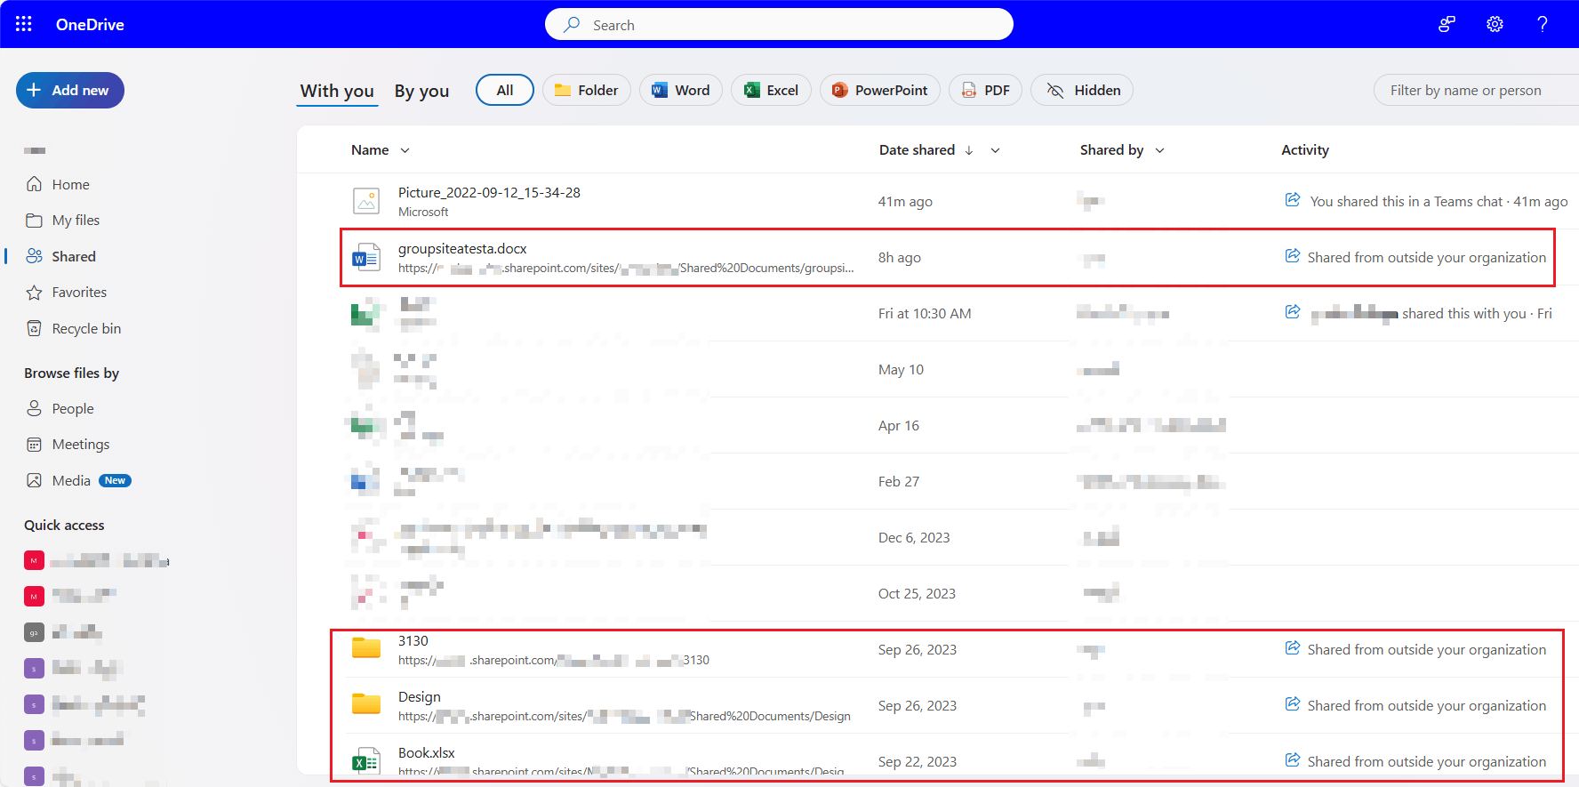Filter shared items by Folder
Viewport: 1579px width, 787px height.
tap(587, 90)
